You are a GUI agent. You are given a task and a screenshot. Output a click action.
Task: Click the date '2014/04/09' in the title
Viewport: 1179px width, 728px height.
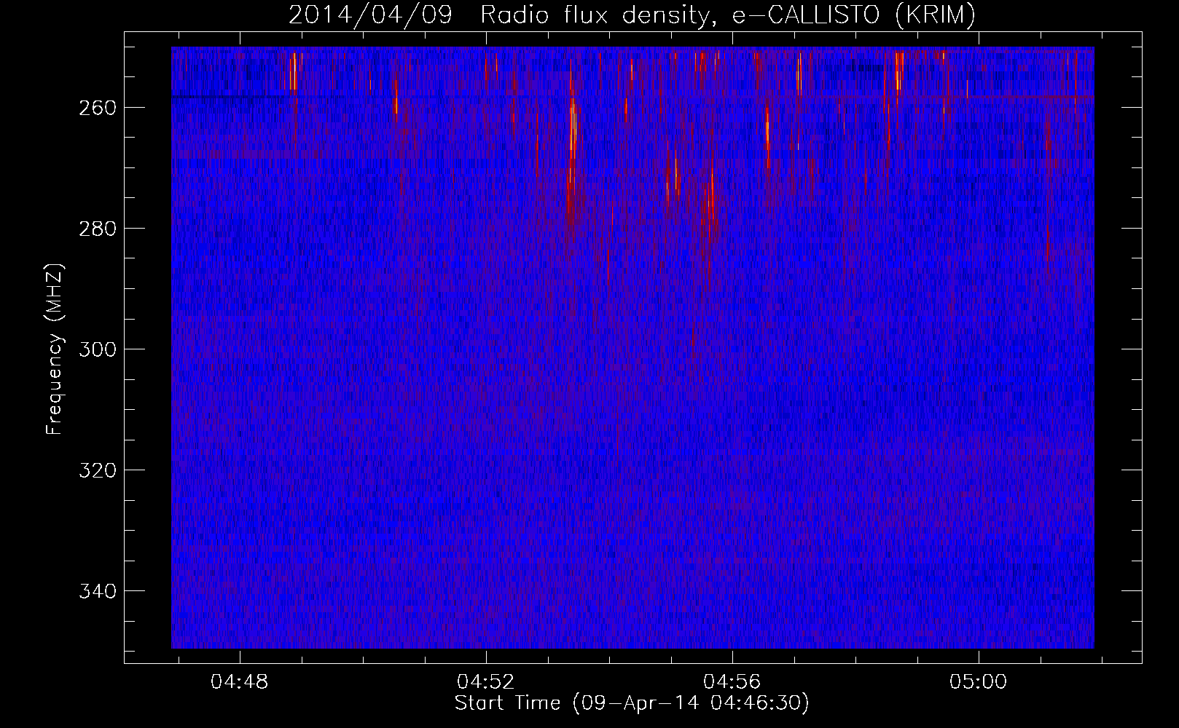pos(369,15)
